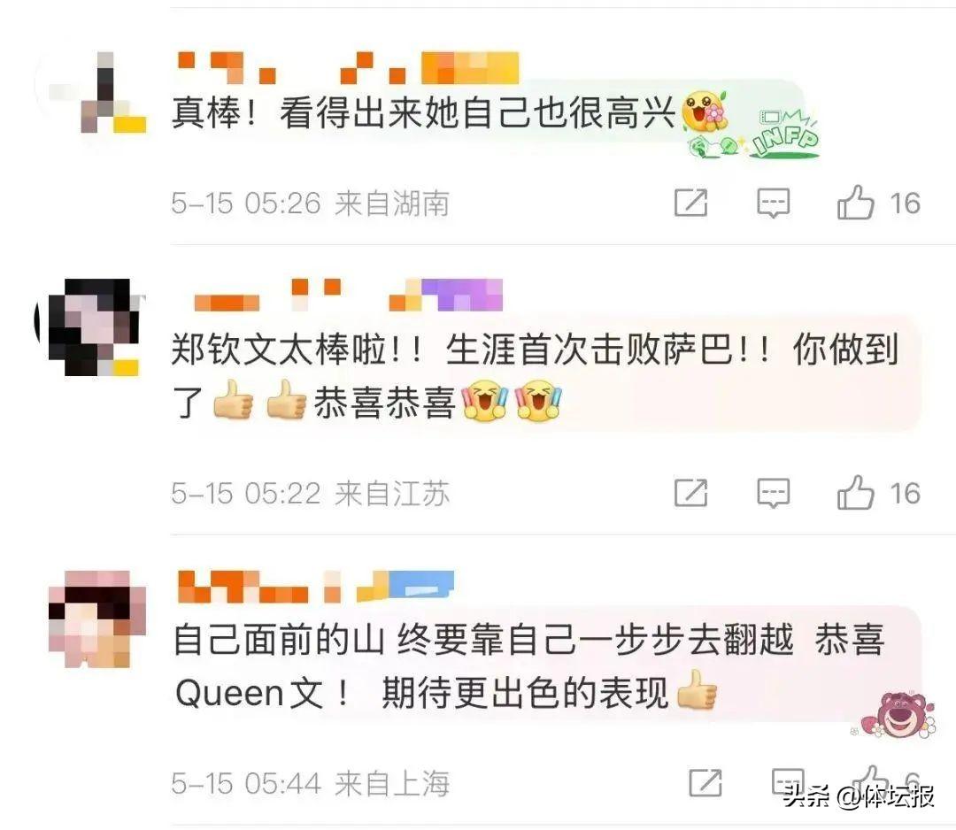
Task: Share the Shanghai 05:44 comment
Action: point(705,782)
